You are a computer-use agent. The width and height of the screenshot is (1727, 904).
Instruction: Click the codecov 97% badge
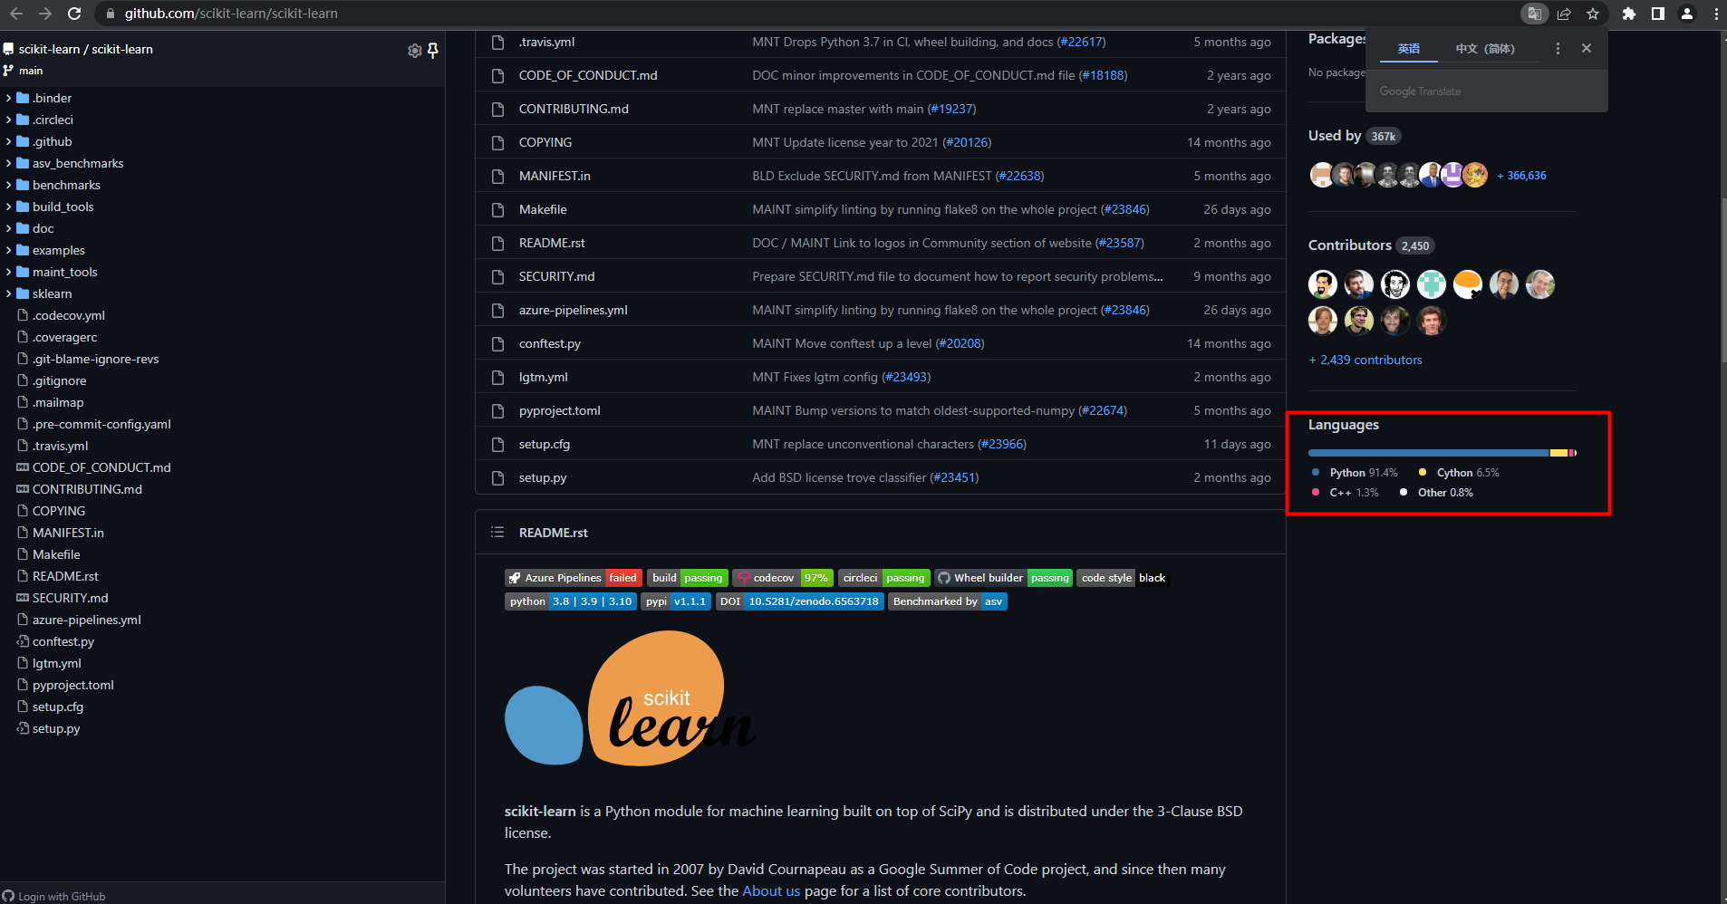click(x=783, y=578)
